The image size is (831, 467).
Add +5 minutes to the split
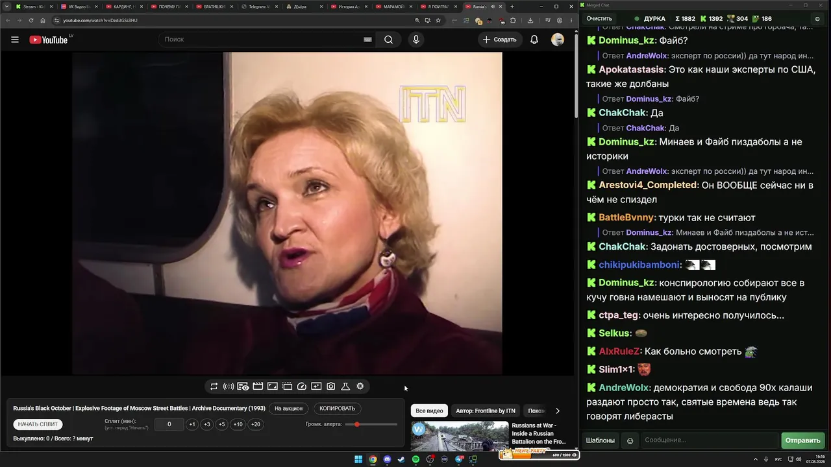pyautogui.click(x=222, y=424)
